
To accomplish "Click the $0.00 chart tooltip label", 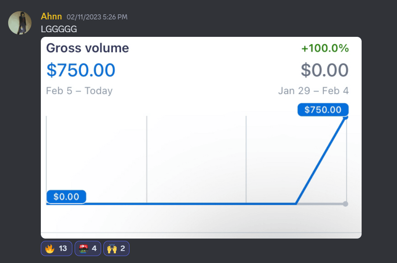I will pos(66,197).
